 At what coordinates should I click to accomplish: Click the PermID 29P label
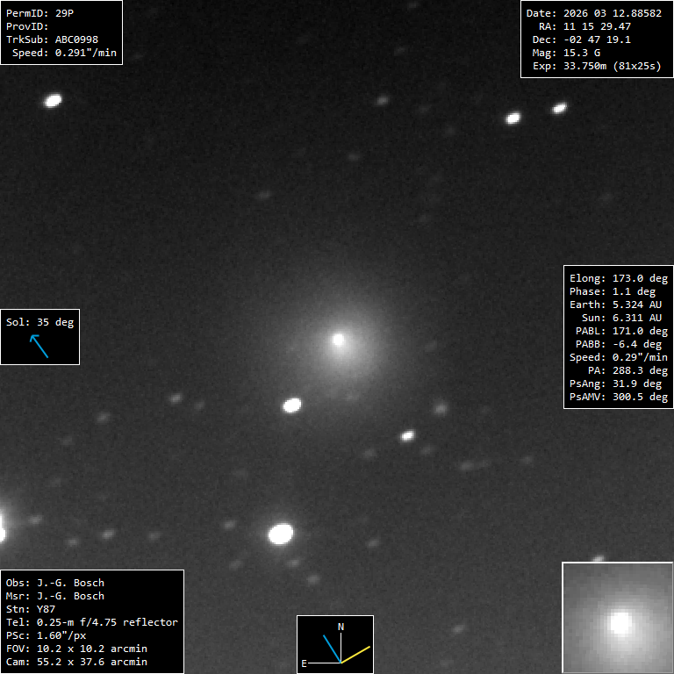[38, 13]
